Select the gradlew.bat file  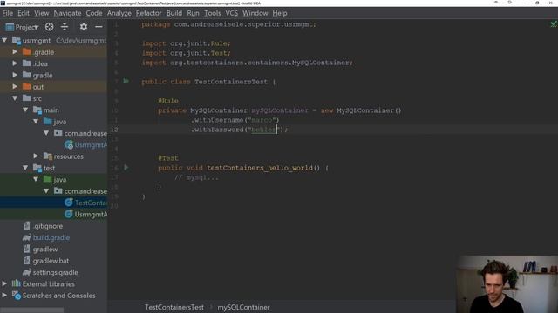click(x=46, y=261)
